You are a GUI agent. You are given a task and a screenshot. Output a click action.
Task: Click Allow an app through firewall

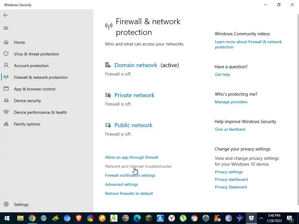coord(131,157)
